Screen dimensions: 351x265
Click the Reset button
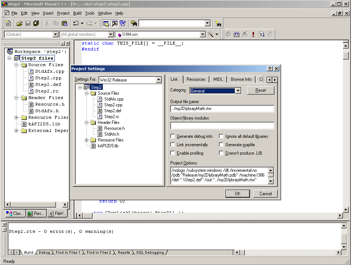(x=261, y=90)
